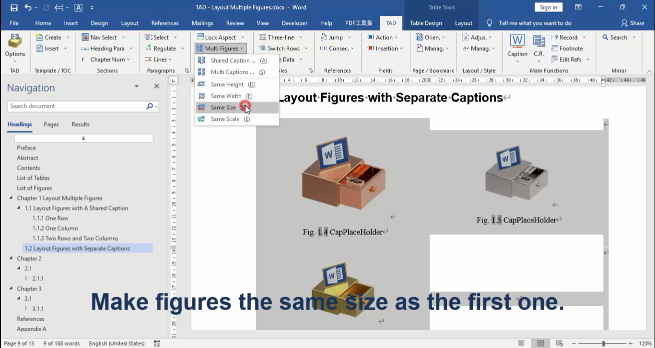Select Same Height menu option
This screenshot has width=655, height=348.
coord(237,85)
